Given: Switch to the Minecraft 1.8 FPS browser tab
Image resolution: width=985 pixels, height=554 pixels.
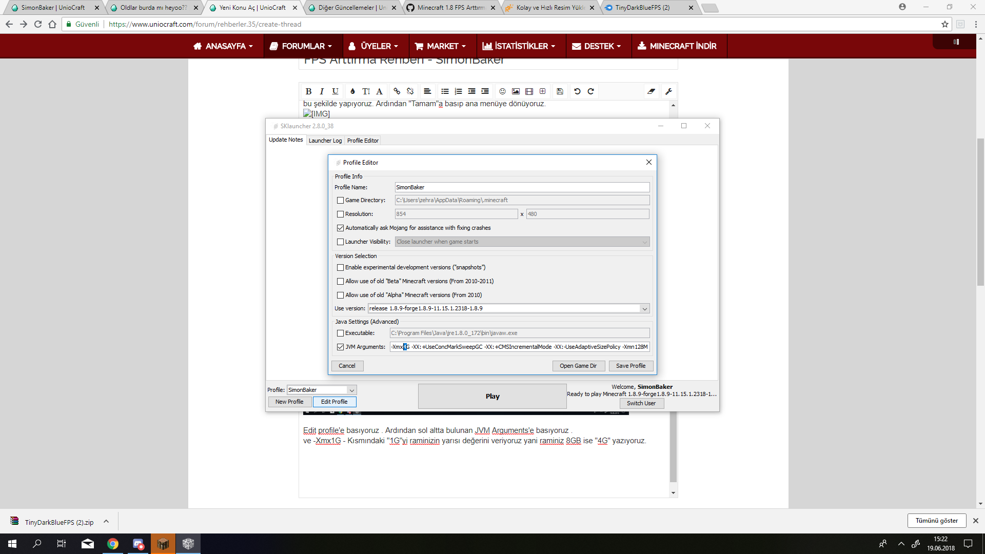Looking at the screenshot, I should [450, 8].
